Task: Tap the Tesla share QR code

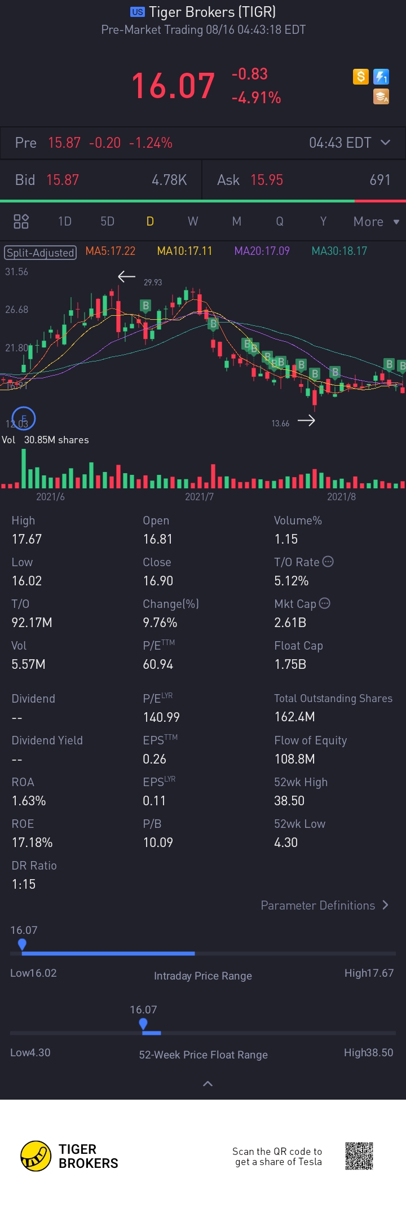Action: coord(359,1156)
